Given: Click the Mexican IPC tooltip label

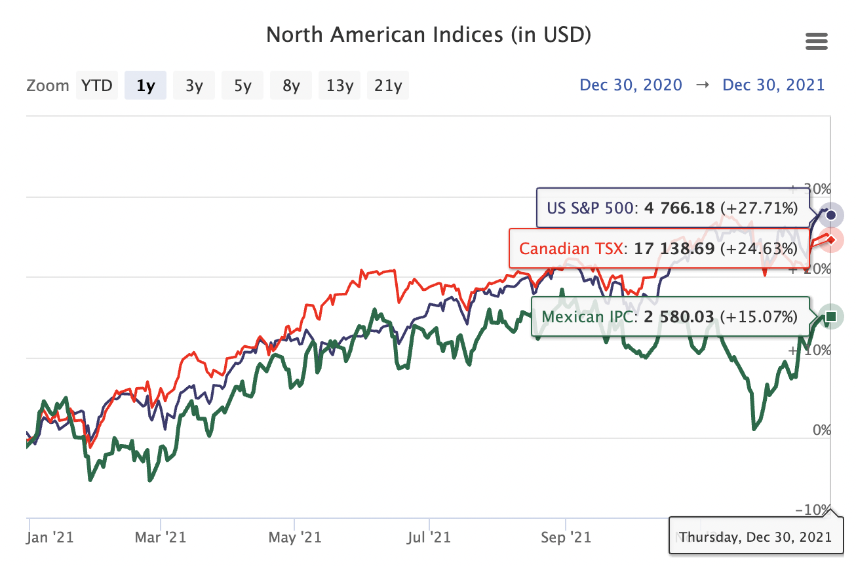Looking at the screenshot, I should (x=669, y=317).
